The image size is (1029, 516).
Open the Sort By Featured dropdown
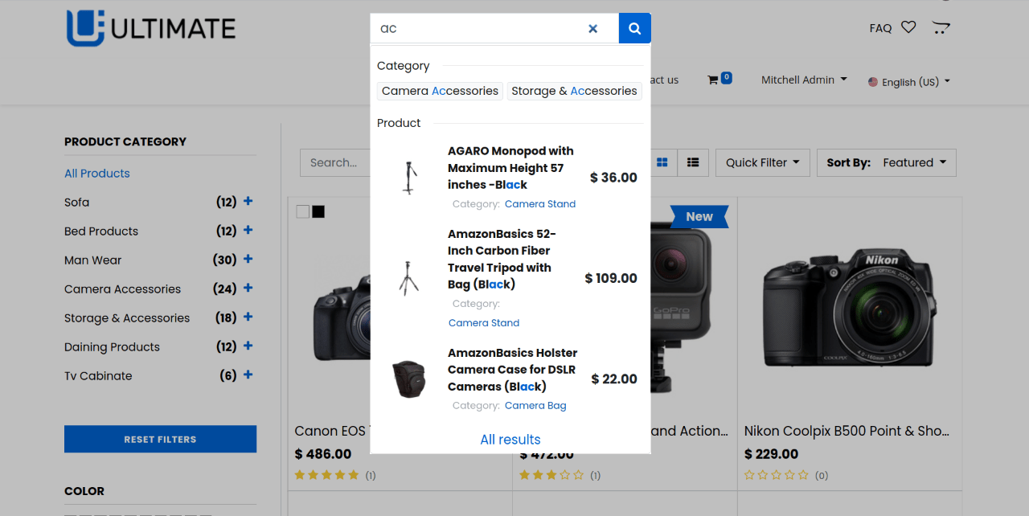point(887,162)
